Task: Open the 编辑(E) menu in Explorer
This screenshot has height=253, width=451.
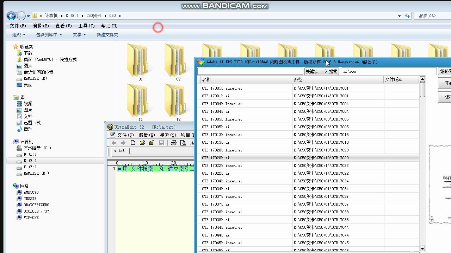Action: pyautogui.click(x=41, y=26)
